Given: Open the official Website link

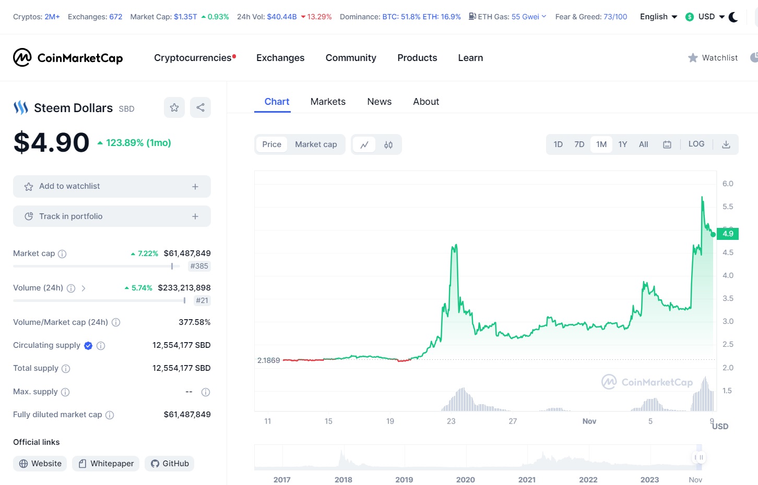Looking at the screenshot, I should coord(40,464).
